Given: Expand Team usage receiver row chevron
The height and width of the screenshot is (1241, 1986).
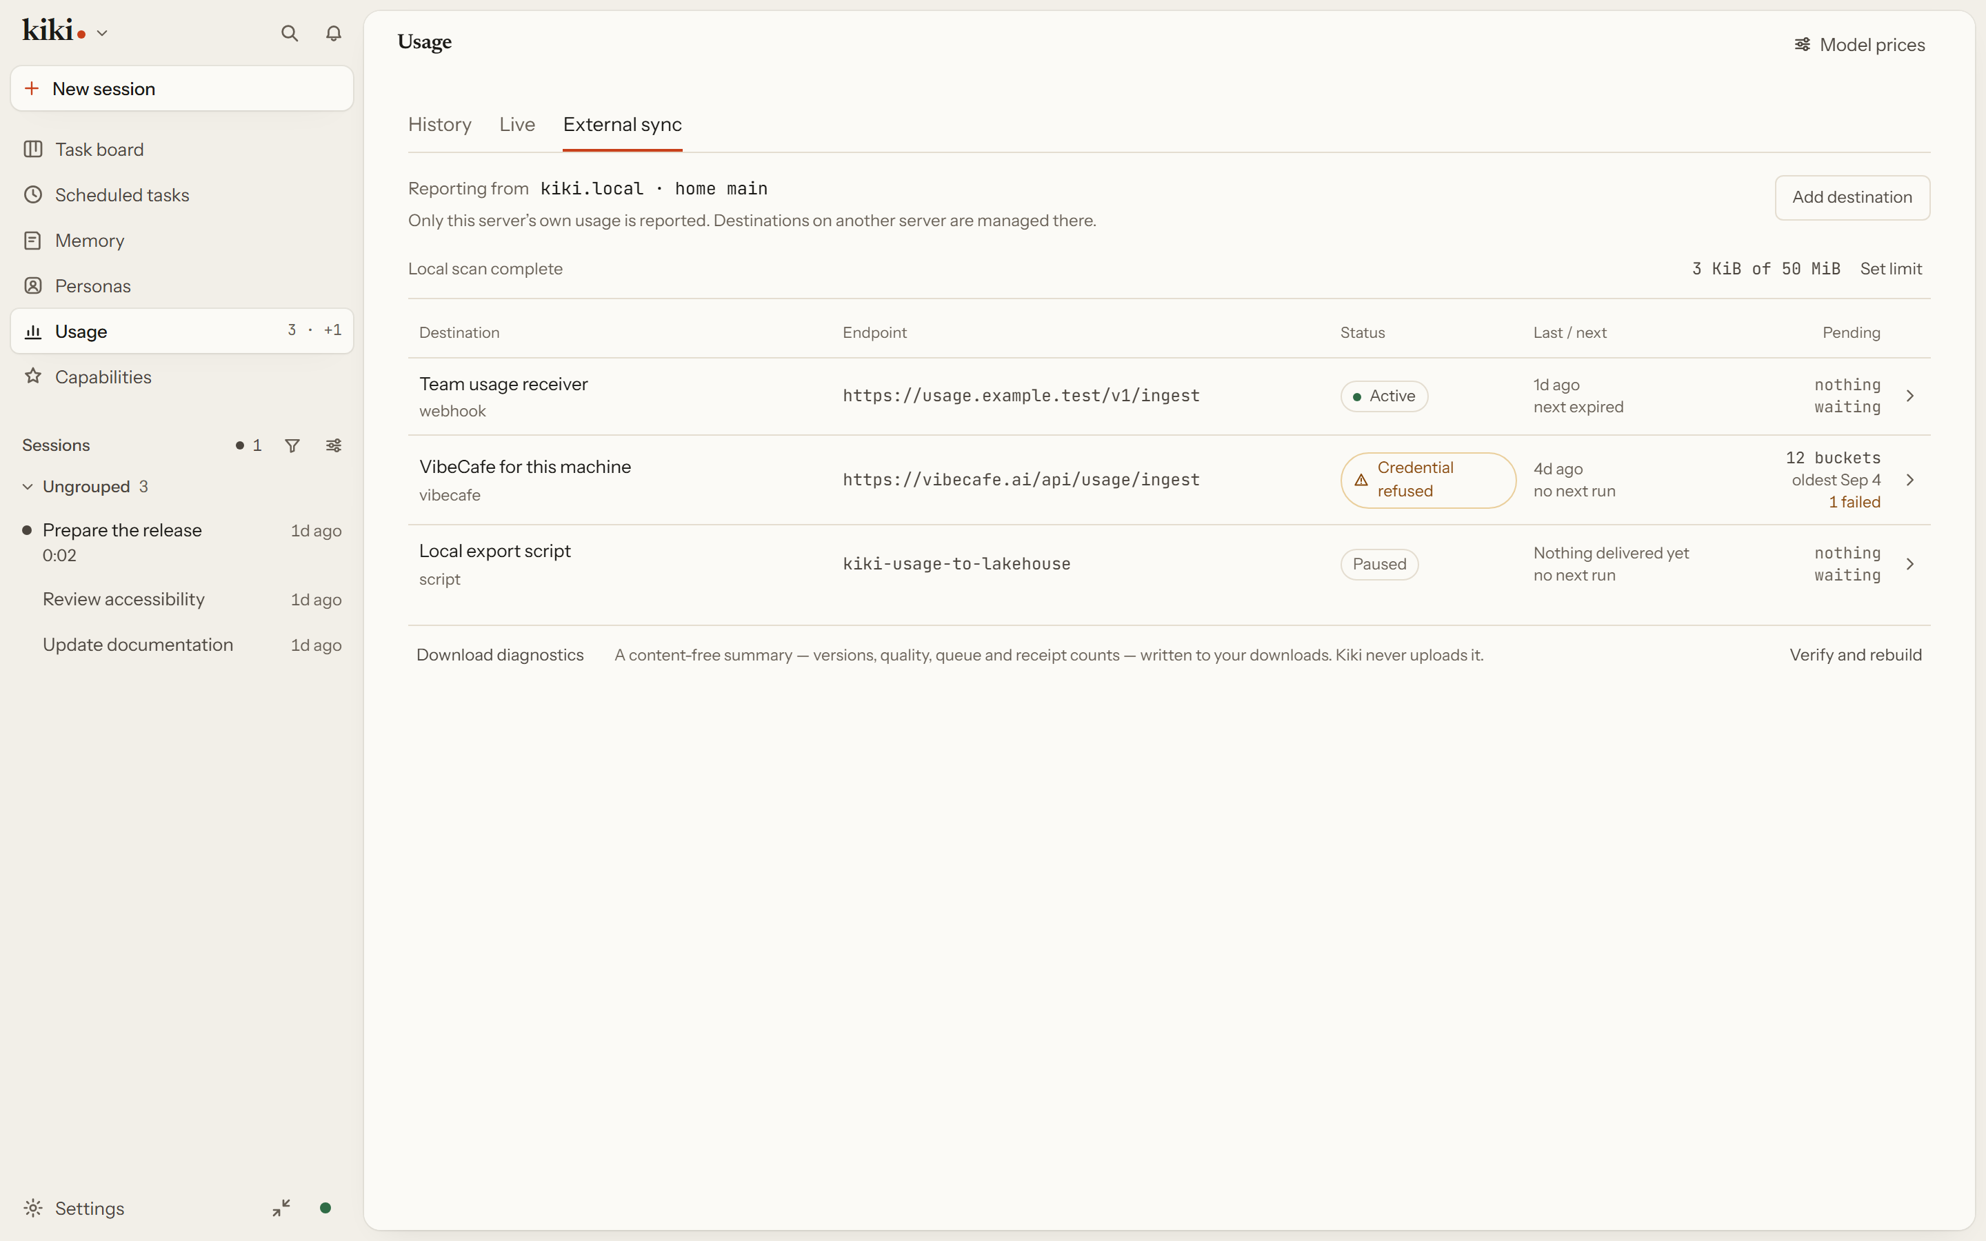Looking at the screenshot, I should point(1909,396).
